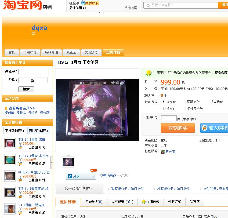
Task: Open the 查看保障 link
Action: pos(221,73)
